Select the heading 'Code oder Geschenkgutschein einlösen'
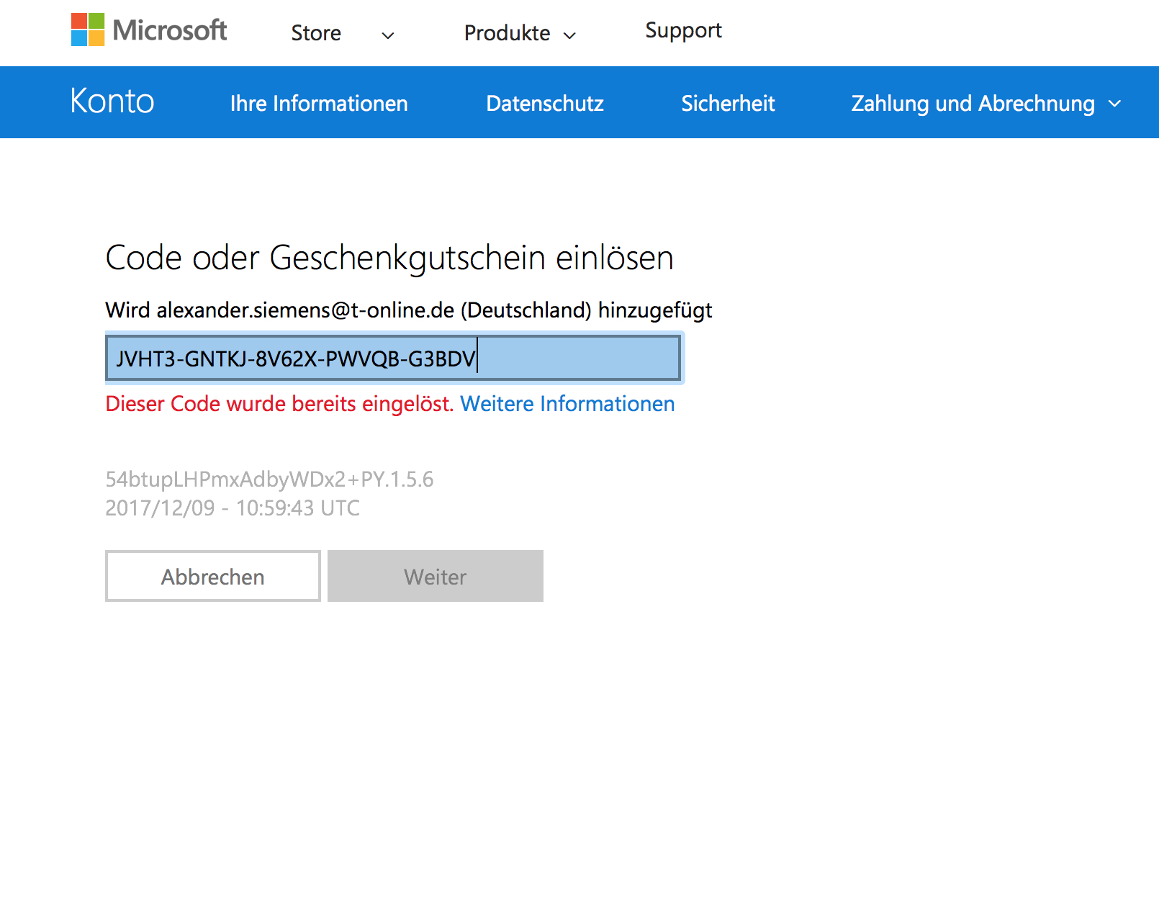 389,258
